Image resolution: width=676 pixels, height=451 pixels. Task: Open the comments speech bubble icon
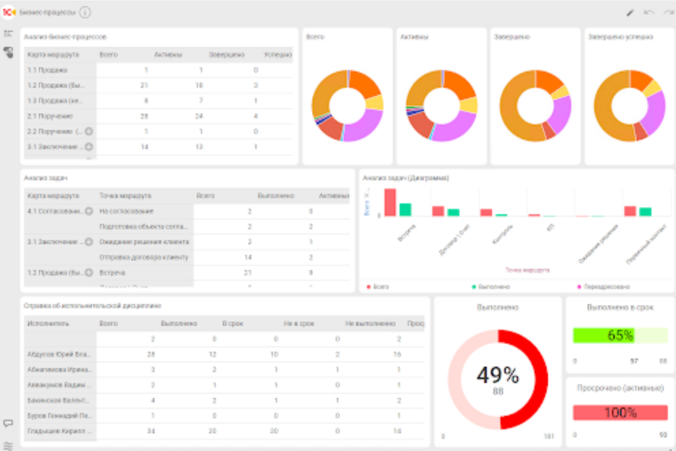pyautogui.click(x=8, y=423)
